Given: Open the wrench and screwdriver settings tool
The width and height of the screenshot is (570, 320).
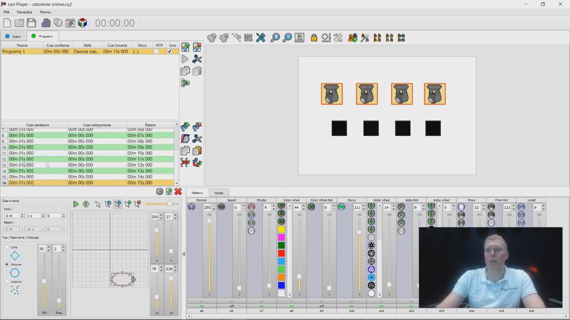Looking at the screenshot, I should [x=261, y=38].
